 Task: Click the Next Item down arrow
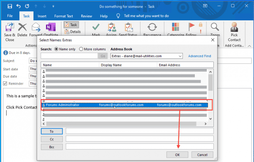pyautogui.click(x=44, y=6)
